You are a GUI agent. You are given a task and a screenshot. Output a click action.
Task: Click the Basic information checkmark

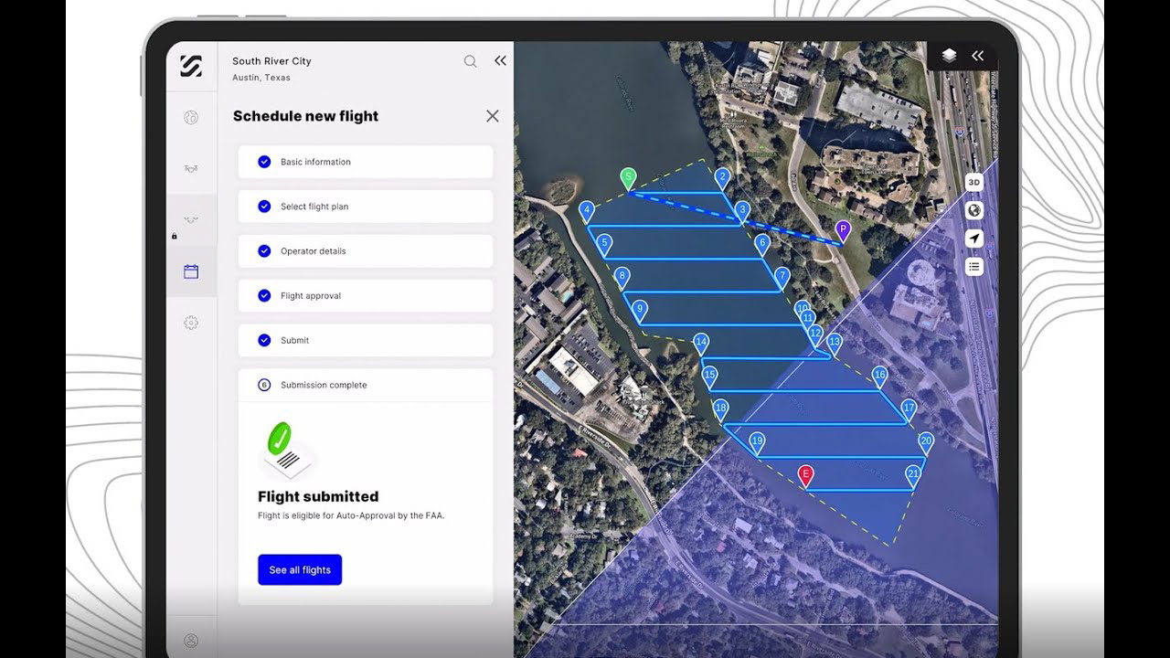(264, 162)
